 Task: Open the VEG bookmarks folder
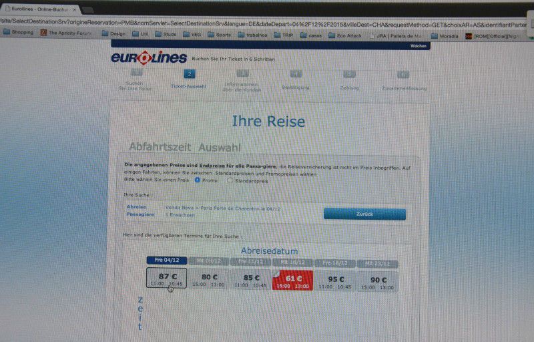pos(192,35)
